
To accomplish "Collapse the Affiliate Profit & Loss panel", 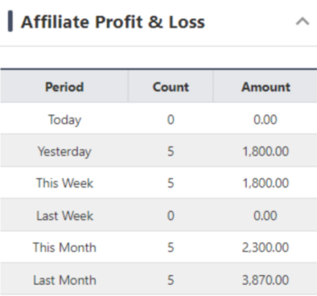I will click(302, 22).
